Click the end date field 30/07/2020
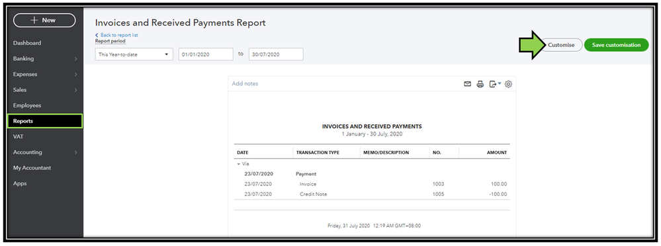The height and width of the screenshot is (246, 661). [276, 54]
